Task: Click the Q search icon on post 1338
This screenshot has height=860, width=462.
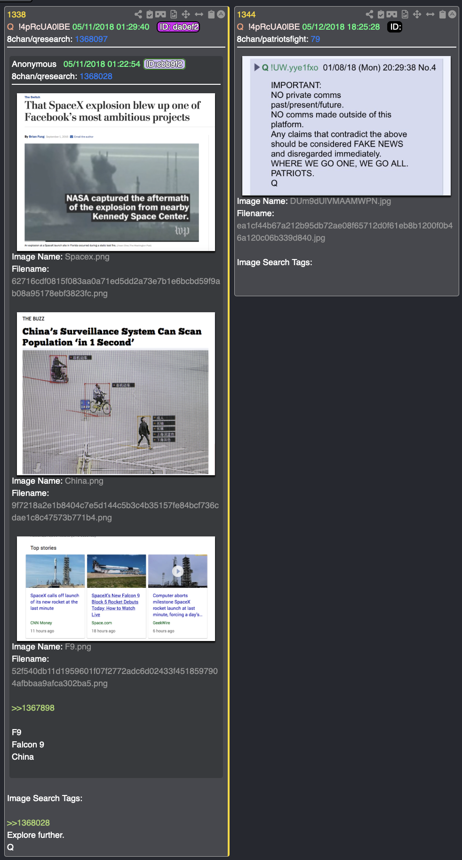Action: [x=10, y=27]
